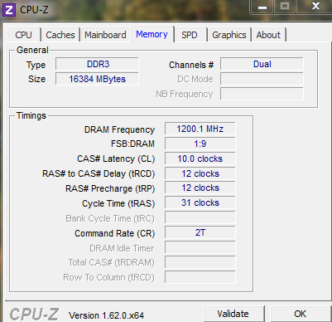This screenshot has height=322, width=332.
Task: Select the 10.0 clocks CAS latency value
Action: (200, 159)
